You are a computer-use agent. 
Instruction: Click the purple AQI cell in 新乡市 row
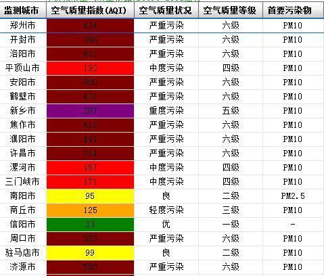(90, 111)
